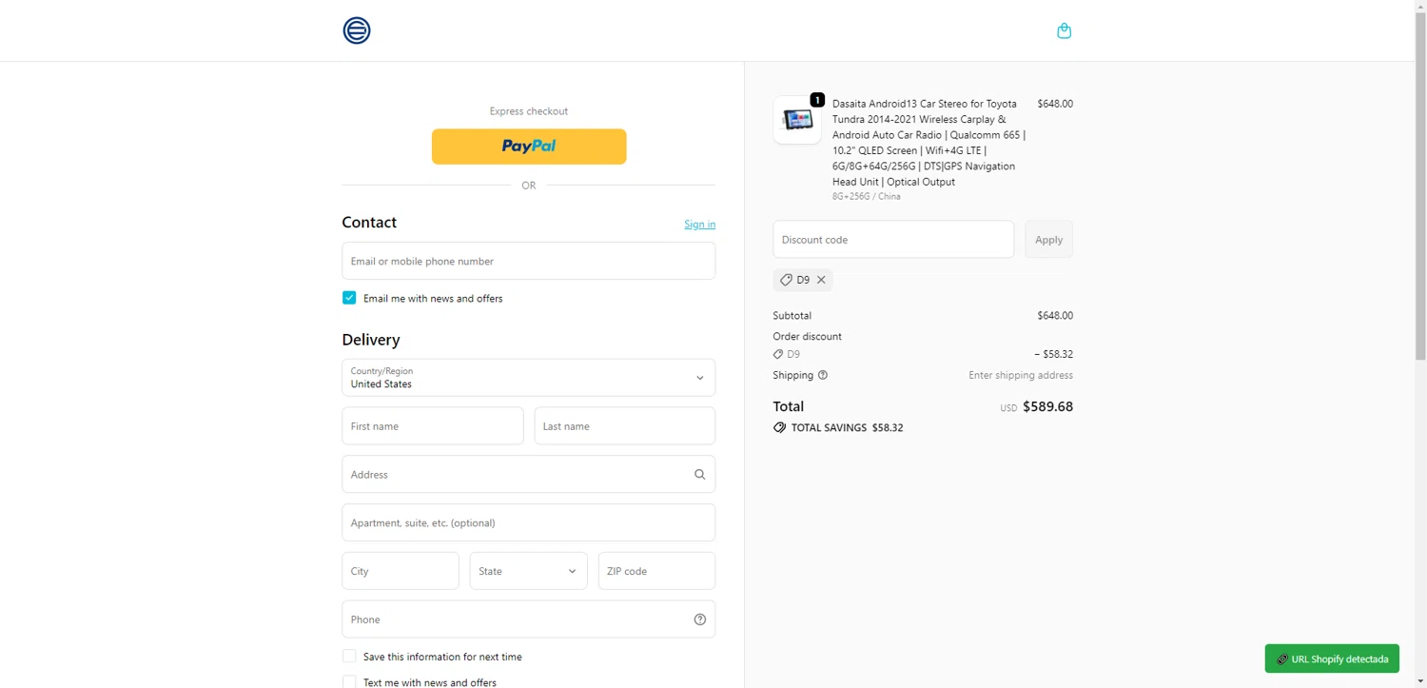
Task: Focus the Phone field
Action: pyautogui.click(x=529, y=619)
